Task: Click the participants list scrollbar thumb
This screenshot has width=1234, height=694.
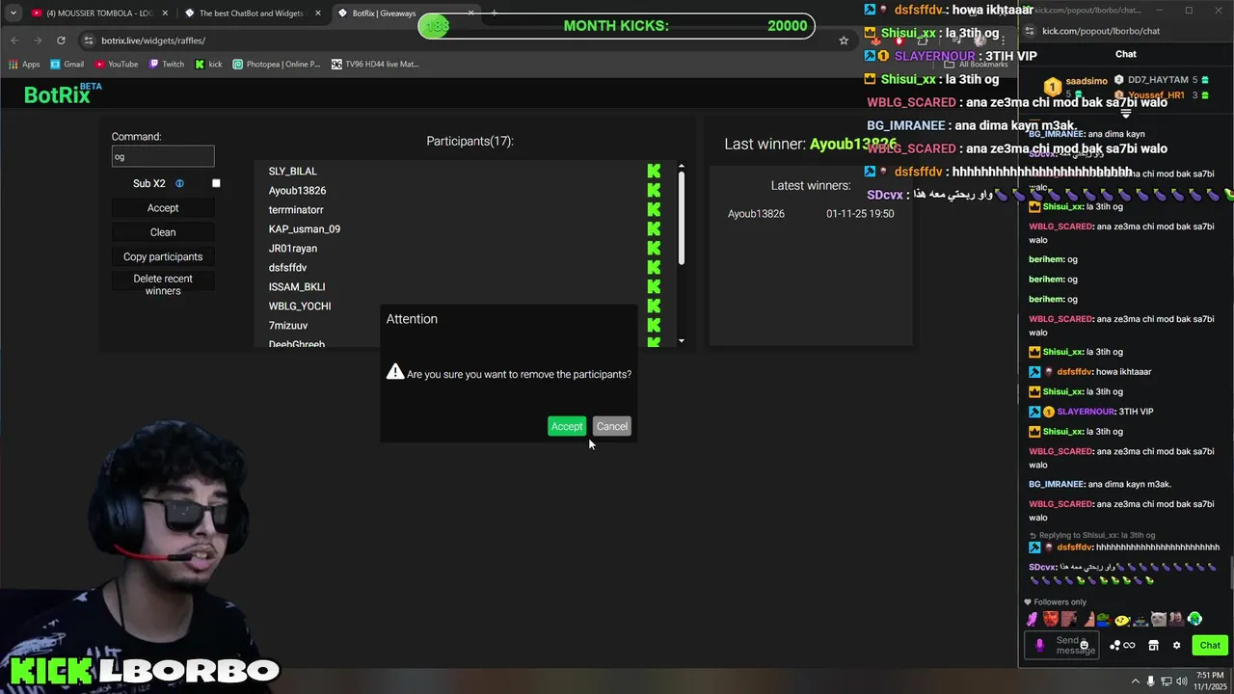Action: tap(682, 219)
